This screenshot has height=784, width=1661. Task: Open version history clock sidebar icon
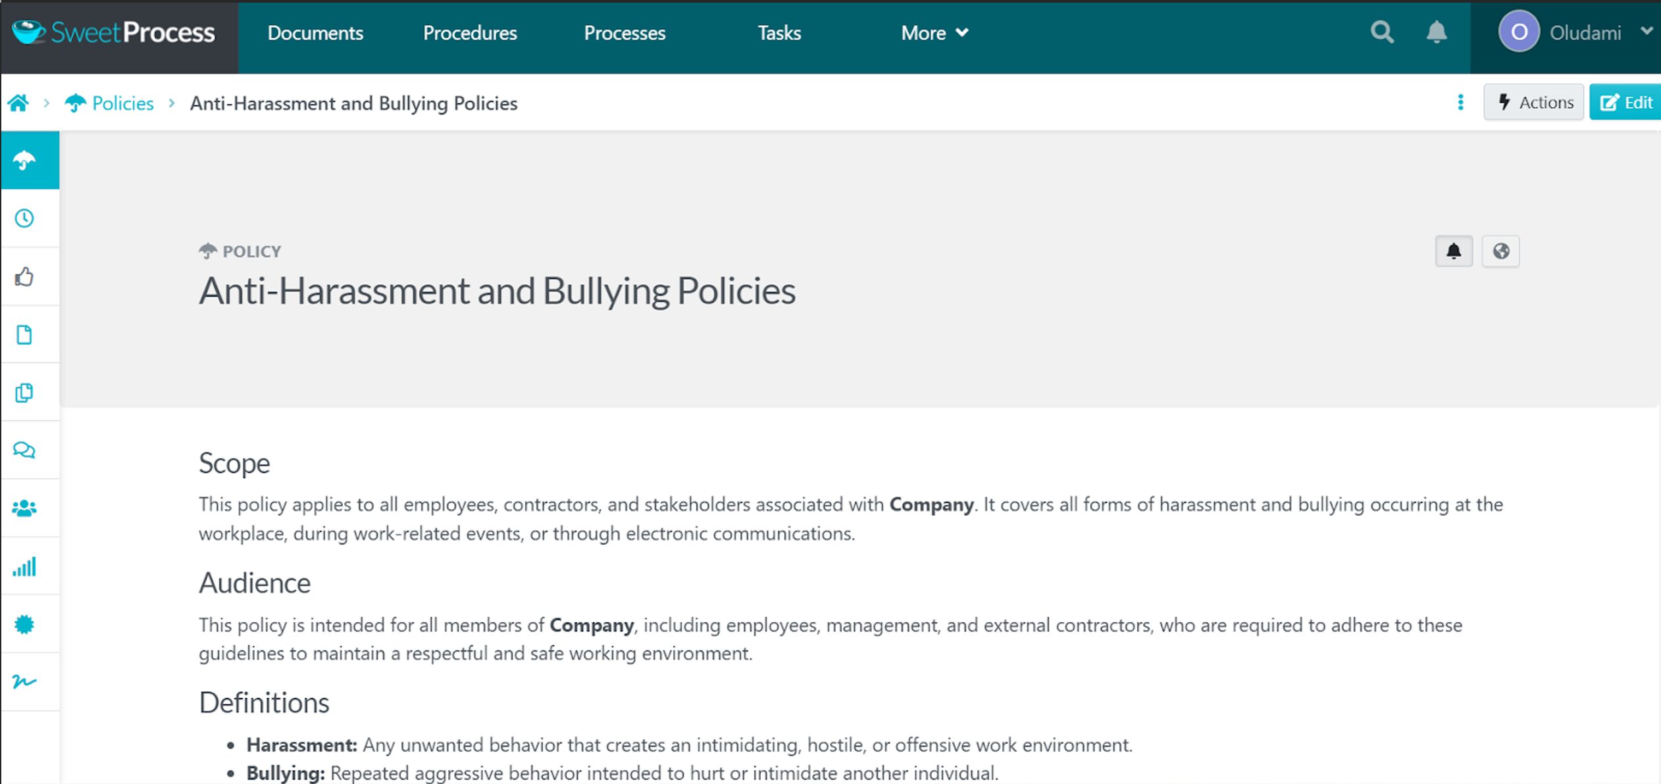[x=25, y=218]
